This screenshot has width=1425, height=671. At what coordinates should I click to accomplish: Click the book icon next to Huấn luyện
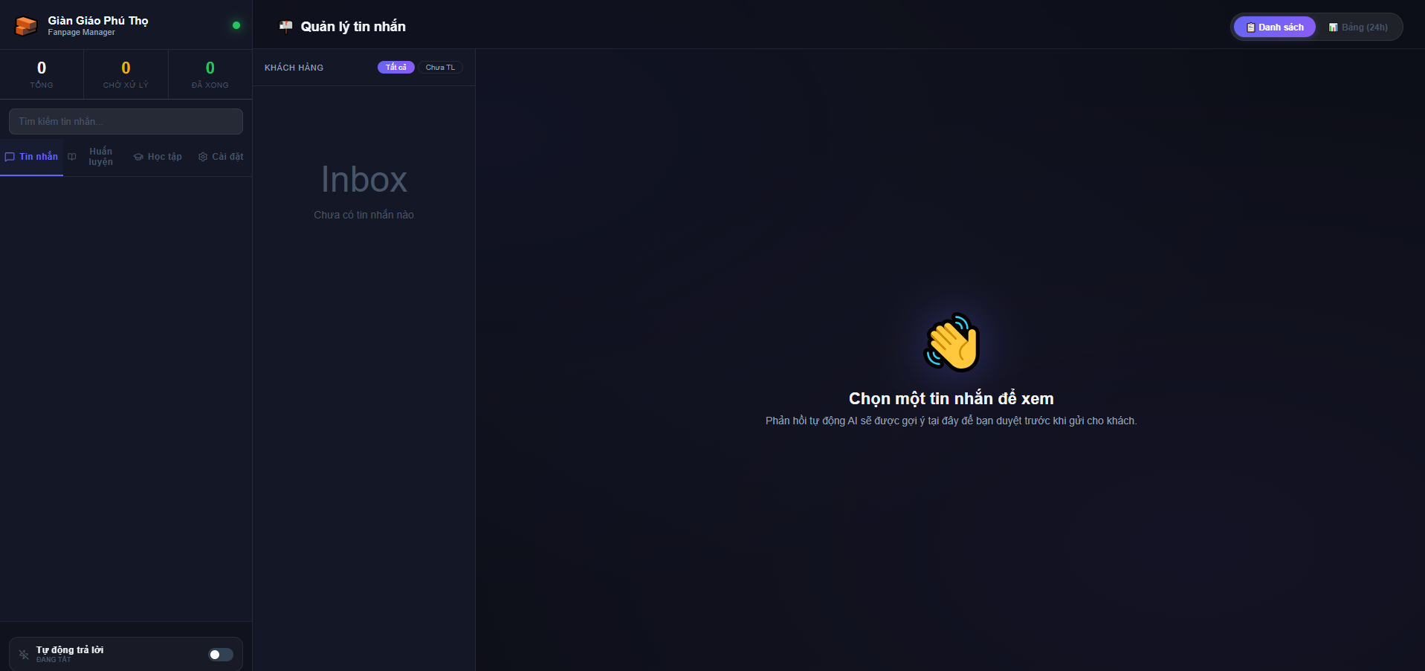[72, 157]
